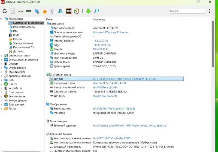This screenshot has width=218, height=152.
Task: Click the magnifier search icon in toolbar
Action: tap(96, 11)
